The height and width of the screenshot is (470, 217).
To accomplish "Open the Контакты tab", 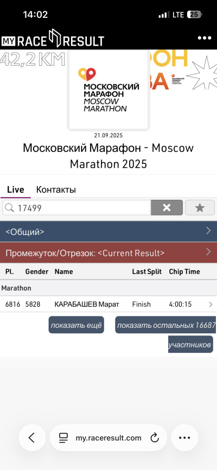I will pos(56,190).
